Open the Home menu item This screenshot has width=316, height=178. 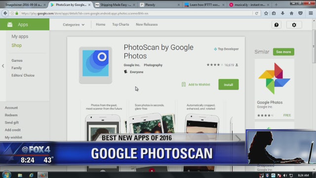(x=101, y=24)
